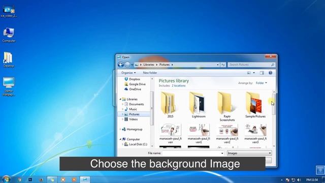Expand the Local Disk (C:) node
325x183 pixels.
click(x=123, y=144)
